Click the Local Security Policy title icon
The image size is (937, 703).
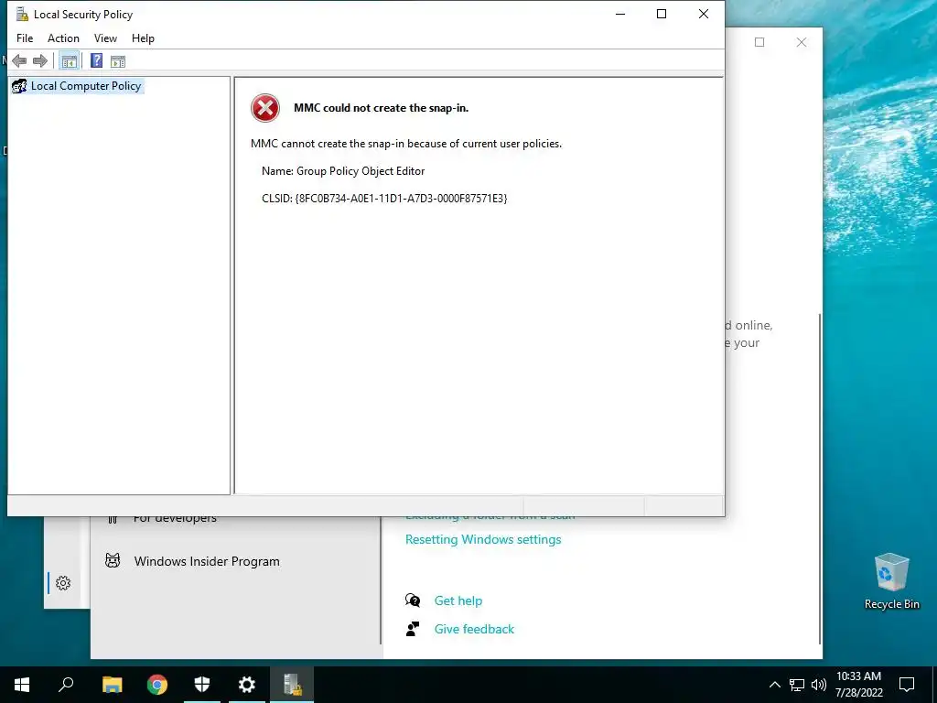(x=22, y=15)
